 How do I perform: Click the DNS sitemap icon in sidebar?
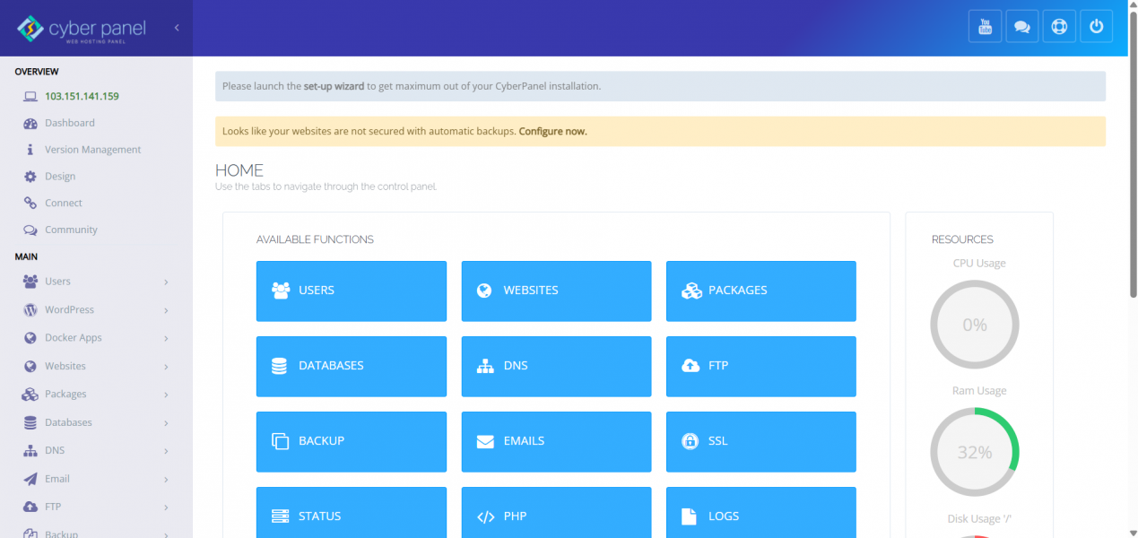tap(30, 450)
